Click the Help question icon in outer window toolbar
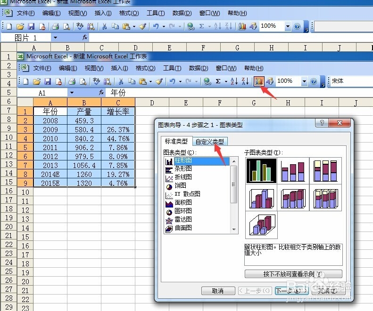 297,26
